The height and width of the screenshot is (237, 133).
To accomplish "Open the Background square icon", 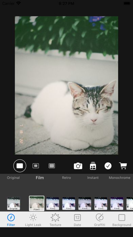I will (122, 218).
